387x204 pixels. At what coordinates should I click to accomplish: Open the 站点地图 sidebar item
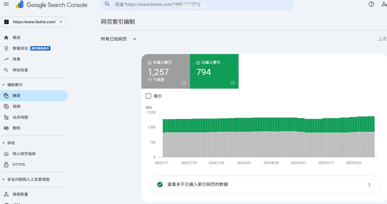[x=20, y=117]
